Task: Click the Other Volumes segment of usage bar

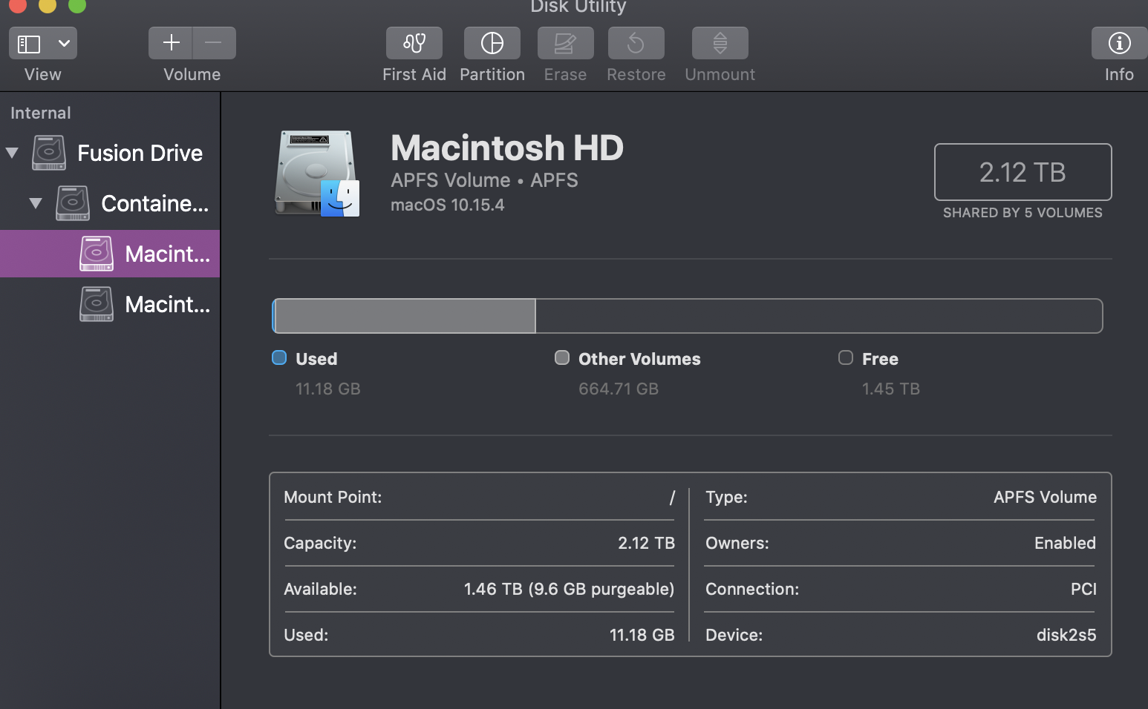Action: coord(405,316)
